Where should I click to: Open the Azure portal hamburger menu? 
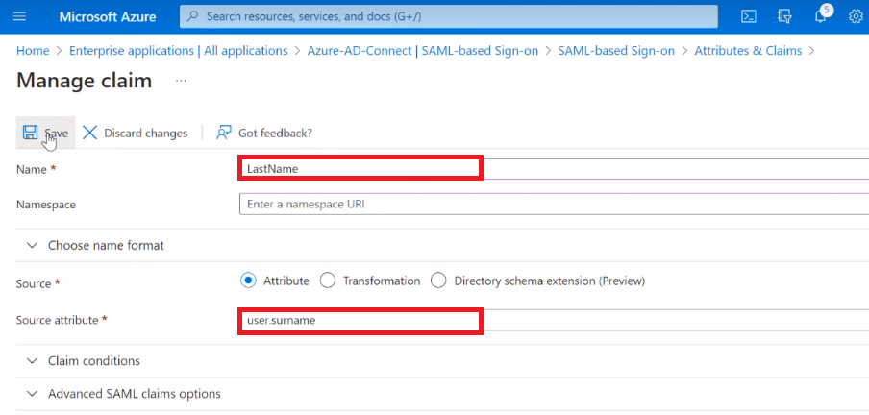tap(20, 17)
